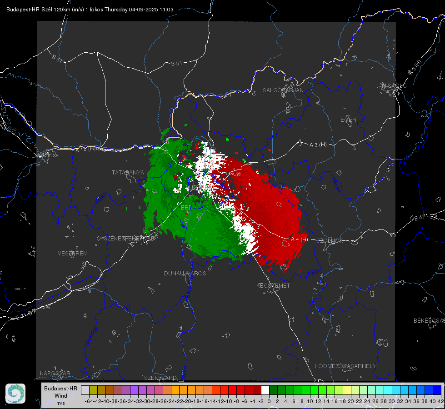The height and width of the screenshot is (409, 445).
Task: Click the HÓDMEZŐVÁSÁRHELY city label
Action: pos(345,366)
